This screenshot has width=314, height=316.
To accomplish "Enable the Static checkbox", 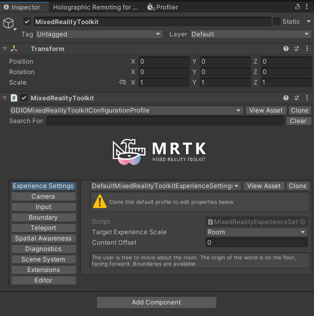I will click(277, 22).
